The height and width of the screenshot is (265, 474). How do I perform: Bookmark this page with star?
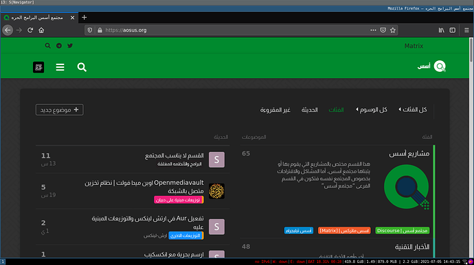pyautogui.click(x=393, y=30)
